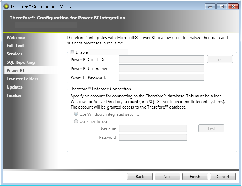
Task: Minimize the Configuration Wizard window
Action: [210, 7]
